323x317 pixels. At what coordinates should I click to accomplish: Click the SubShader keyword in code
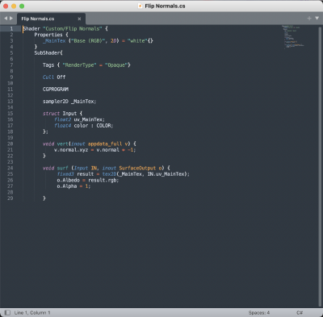tap(48, 53)
